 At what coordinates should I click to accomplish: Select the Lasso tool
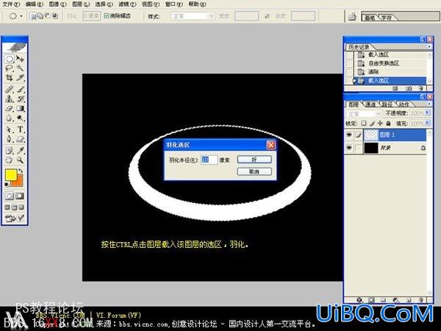pyautogui.click(x=9, y=68)
